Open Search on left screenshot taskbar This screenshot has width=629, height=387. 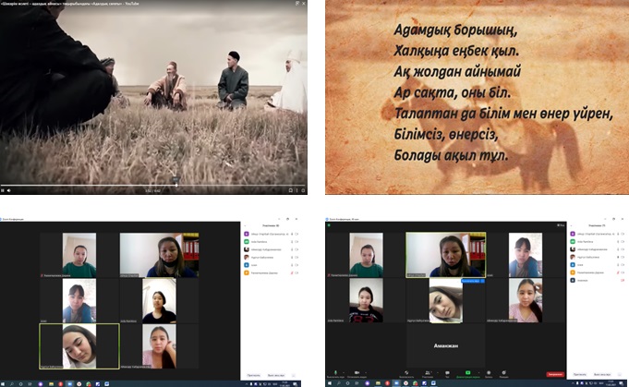click(12, 384)
